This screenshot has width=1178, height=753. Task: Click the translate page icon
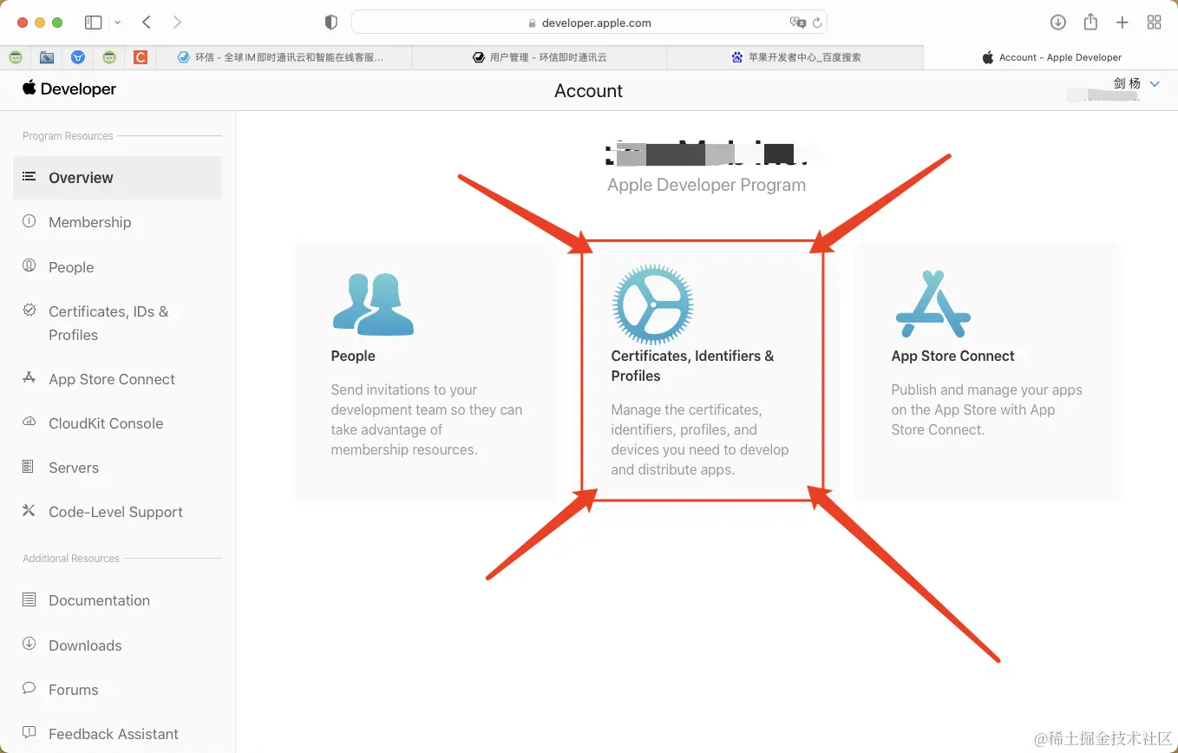pyautogui.click(x=797, y=23)
